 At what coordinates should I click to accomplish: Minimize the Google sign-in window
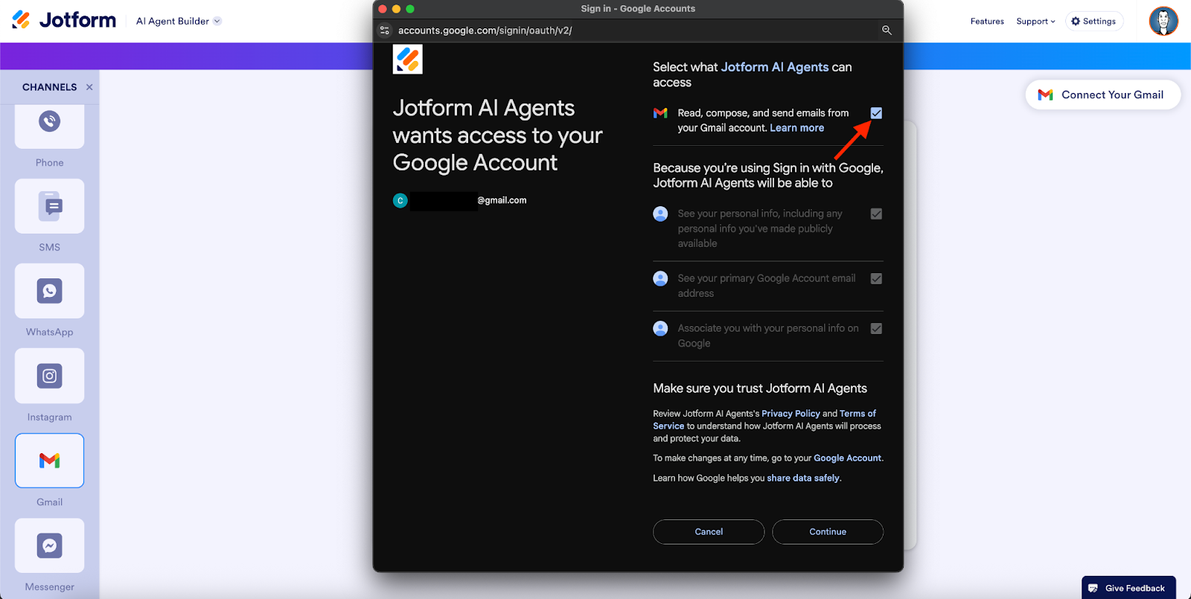pos(396,9)
